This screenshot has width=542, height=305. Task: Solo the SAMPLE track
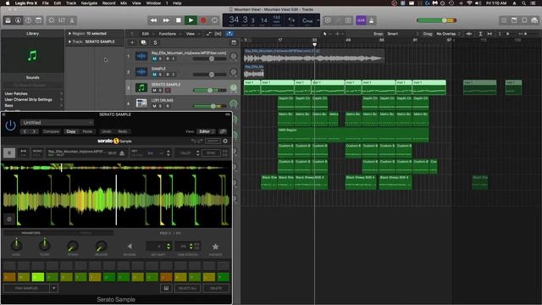point(160,75)
